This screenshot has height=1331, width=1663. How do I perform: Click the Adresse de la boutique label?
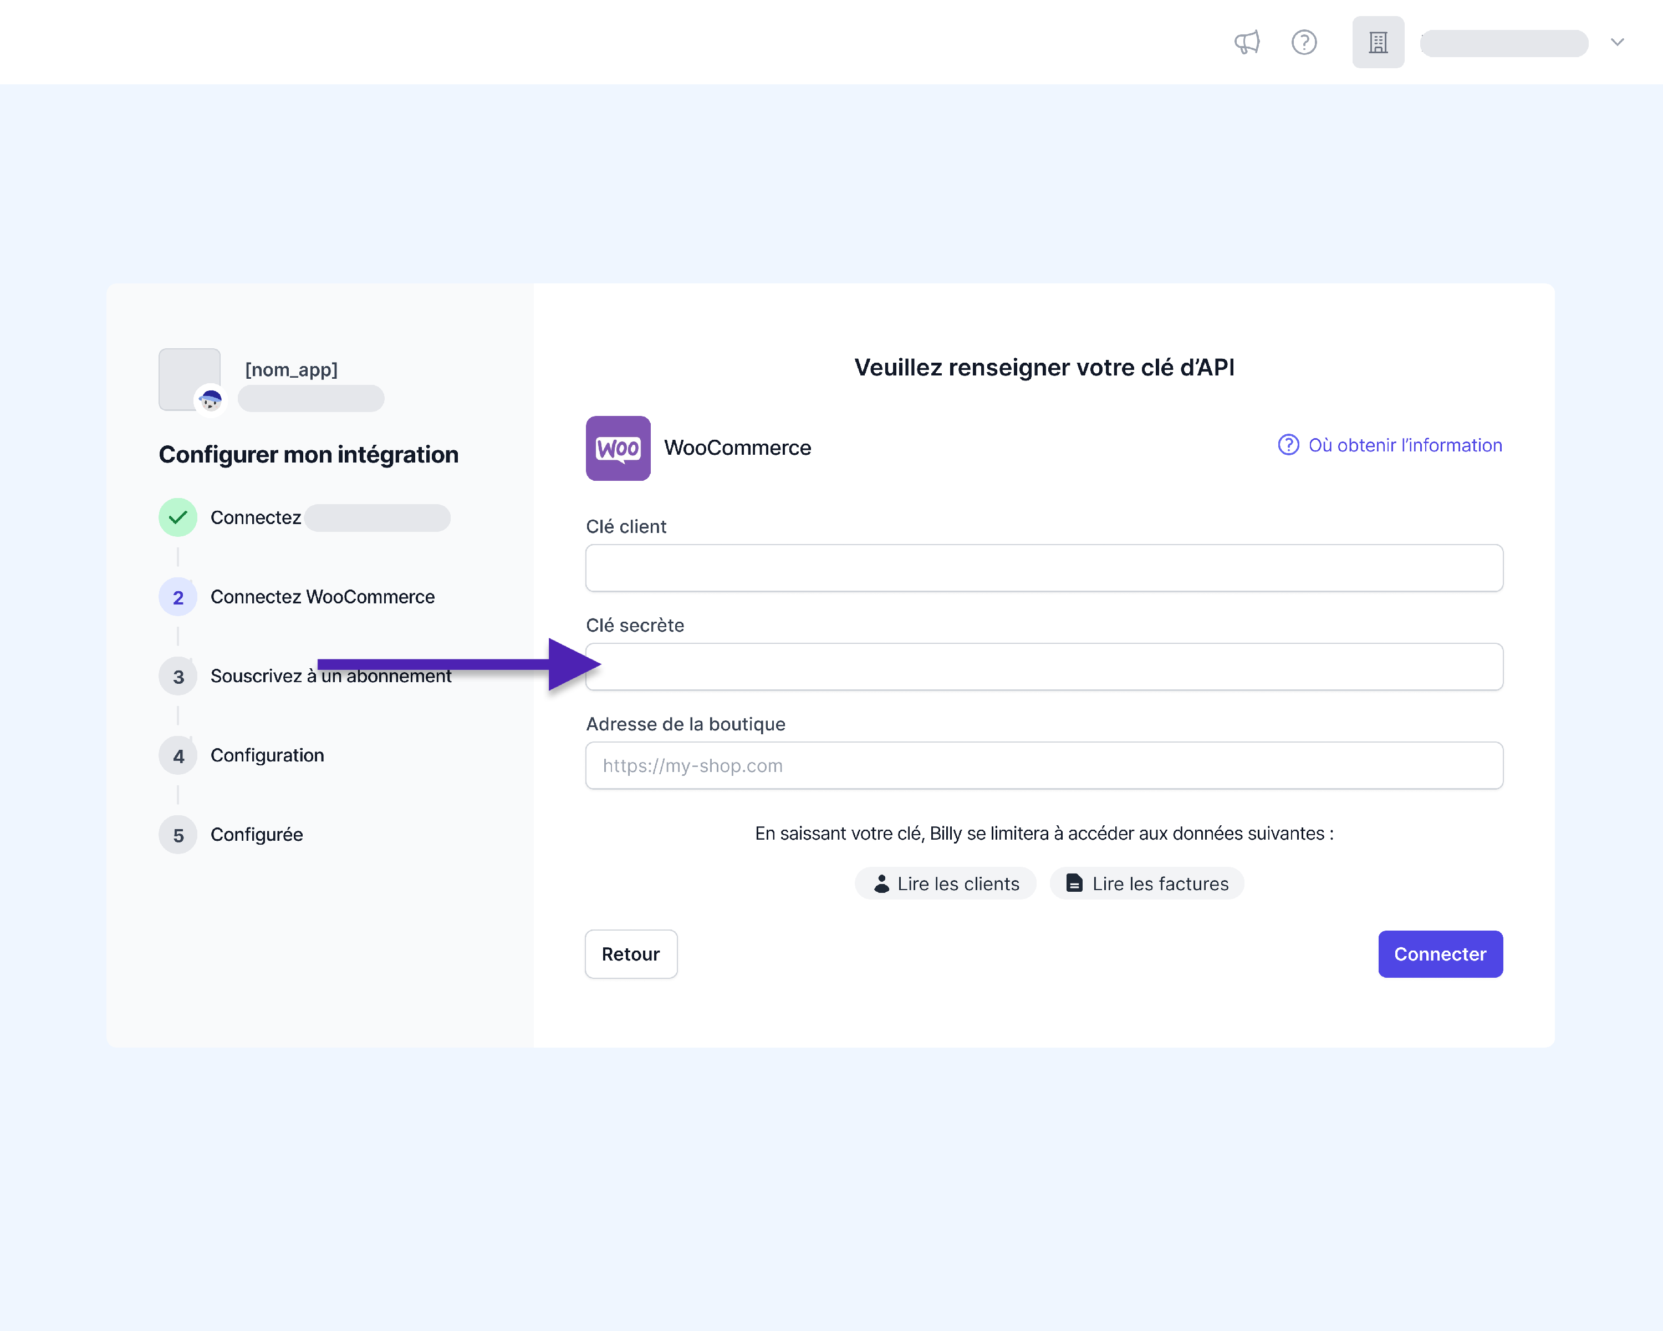tap(685, 724)
